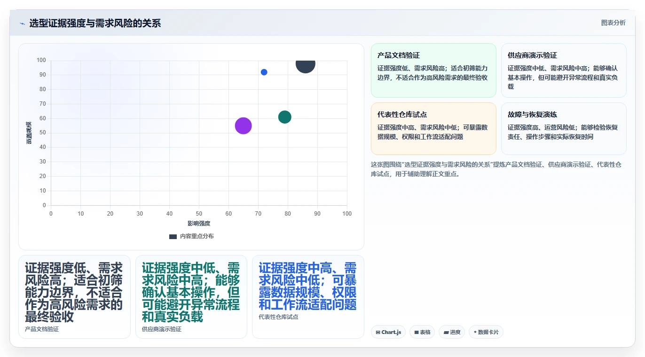
Task: Toggle the 内容重点分布 legend swatch
Action: [173, 236]
